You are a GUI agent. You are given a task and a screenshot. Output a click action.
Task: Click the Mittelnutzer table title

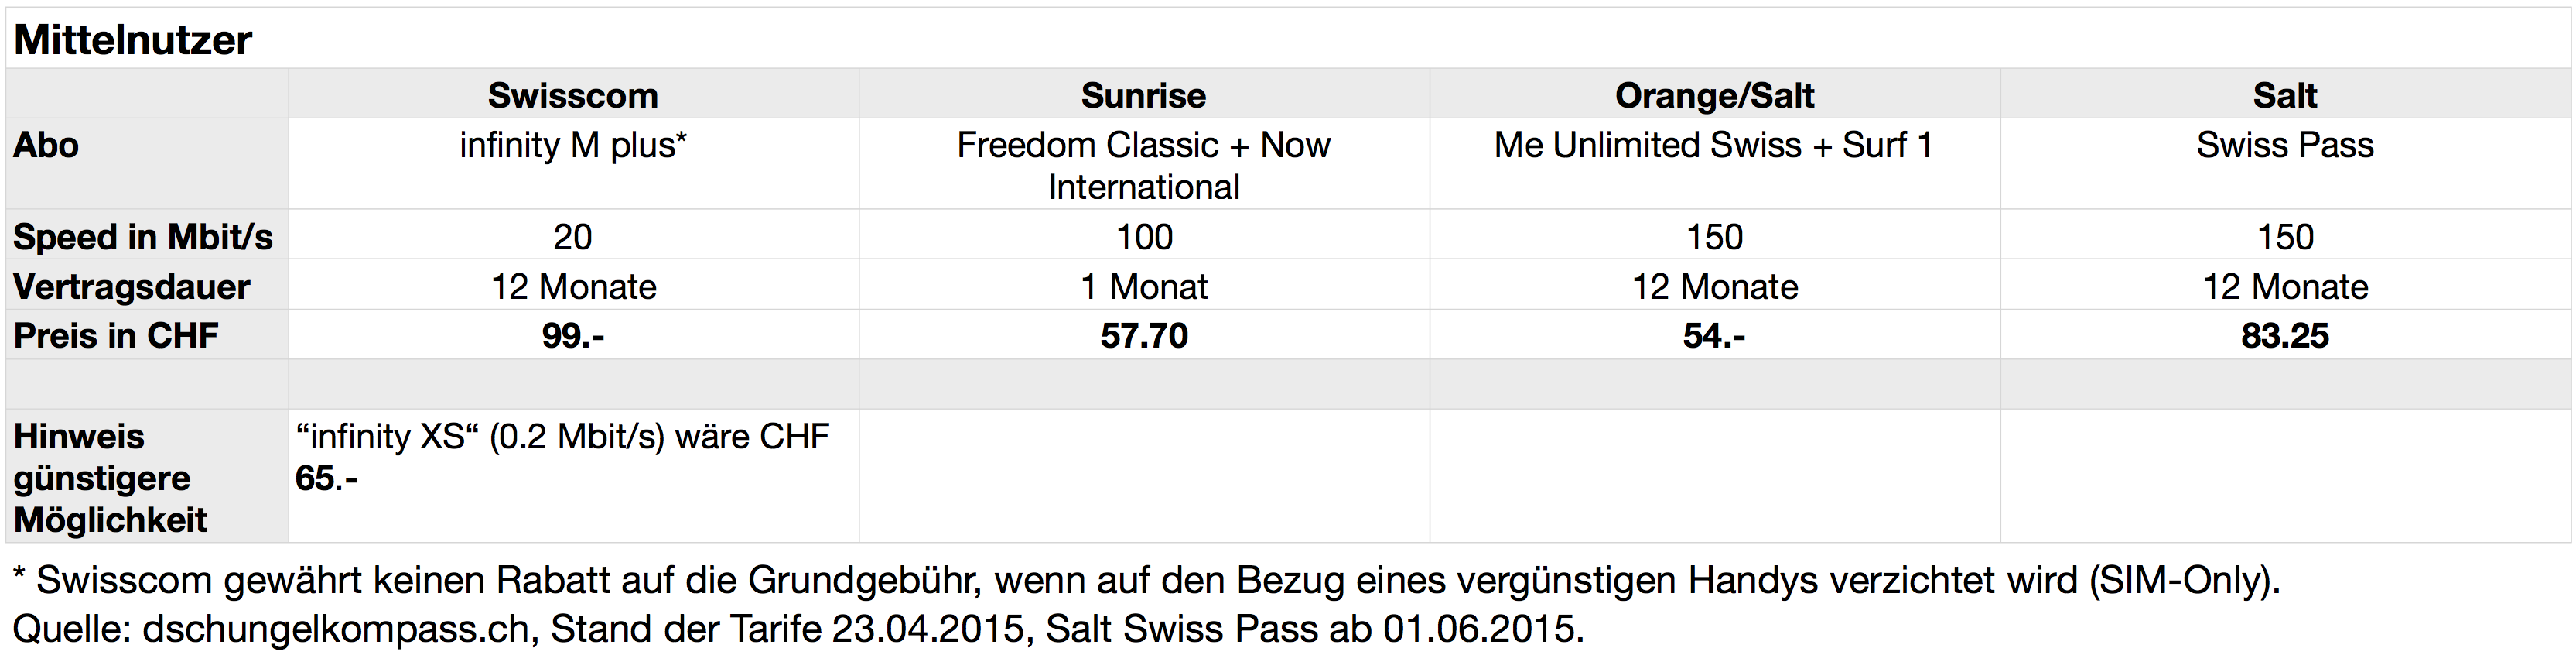133,41
